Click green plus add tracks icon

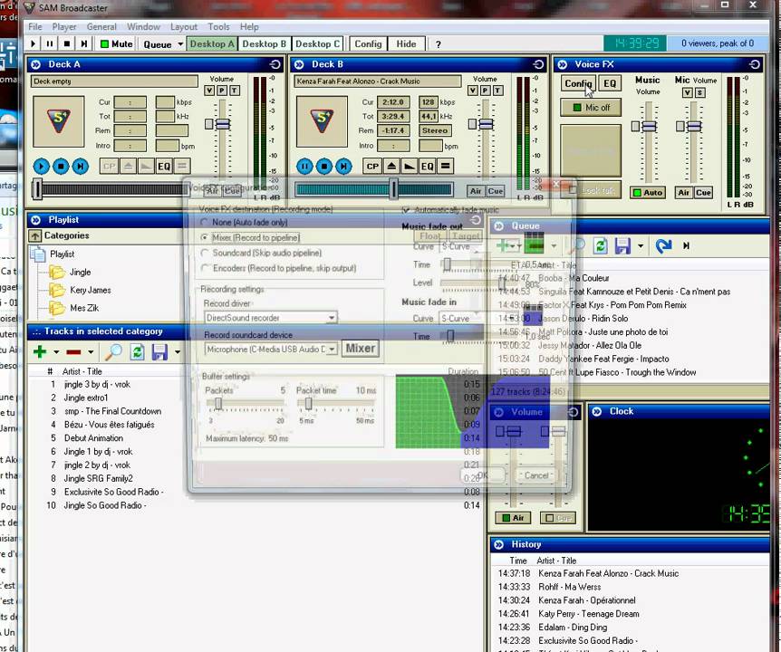pyautogui.click(x=40, y=352)
